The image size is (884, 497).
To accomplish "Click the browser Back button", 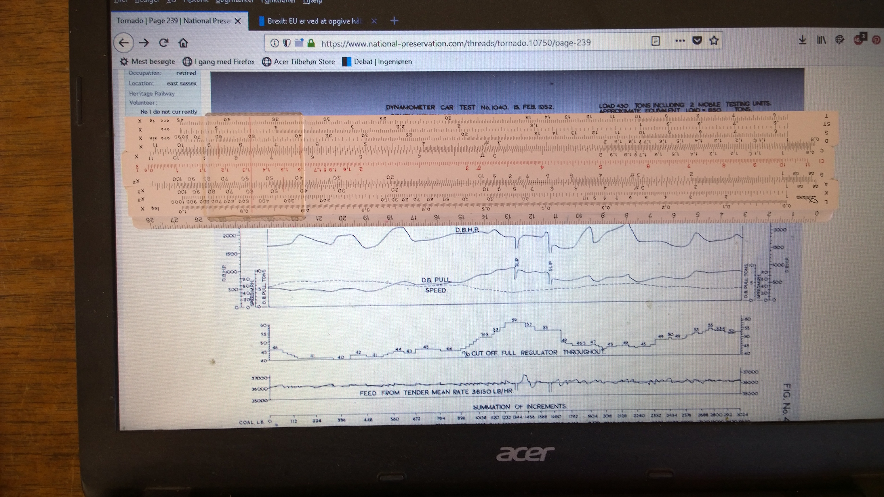I will (123, 43).
